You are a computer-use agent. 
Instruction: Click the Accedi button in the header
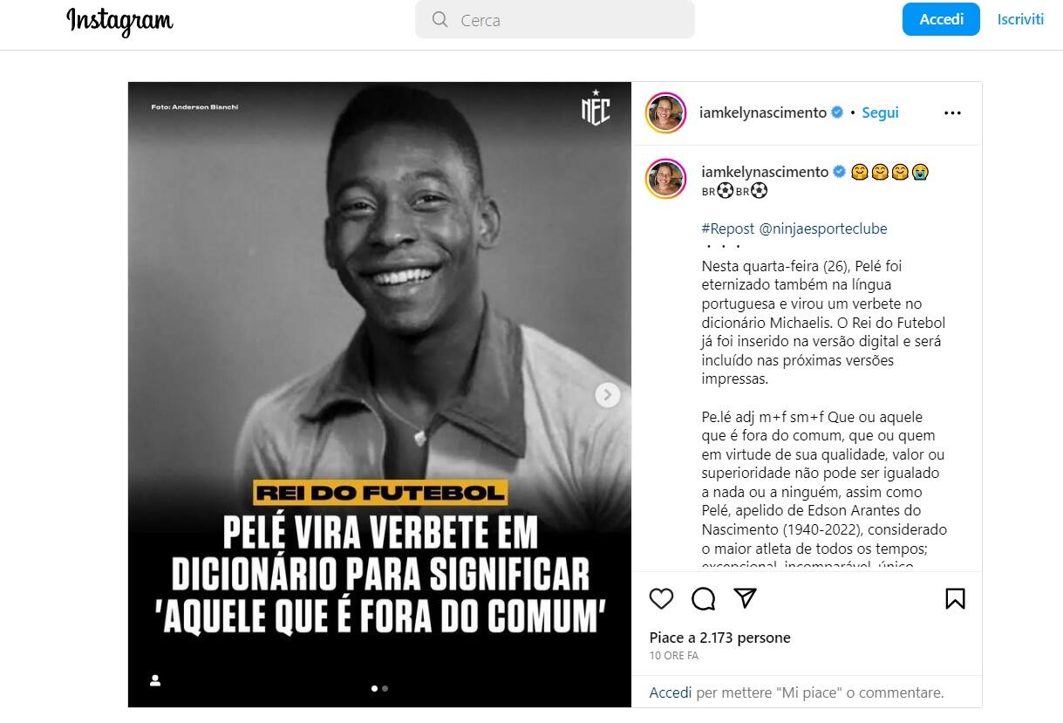click(x=941, y=19)
